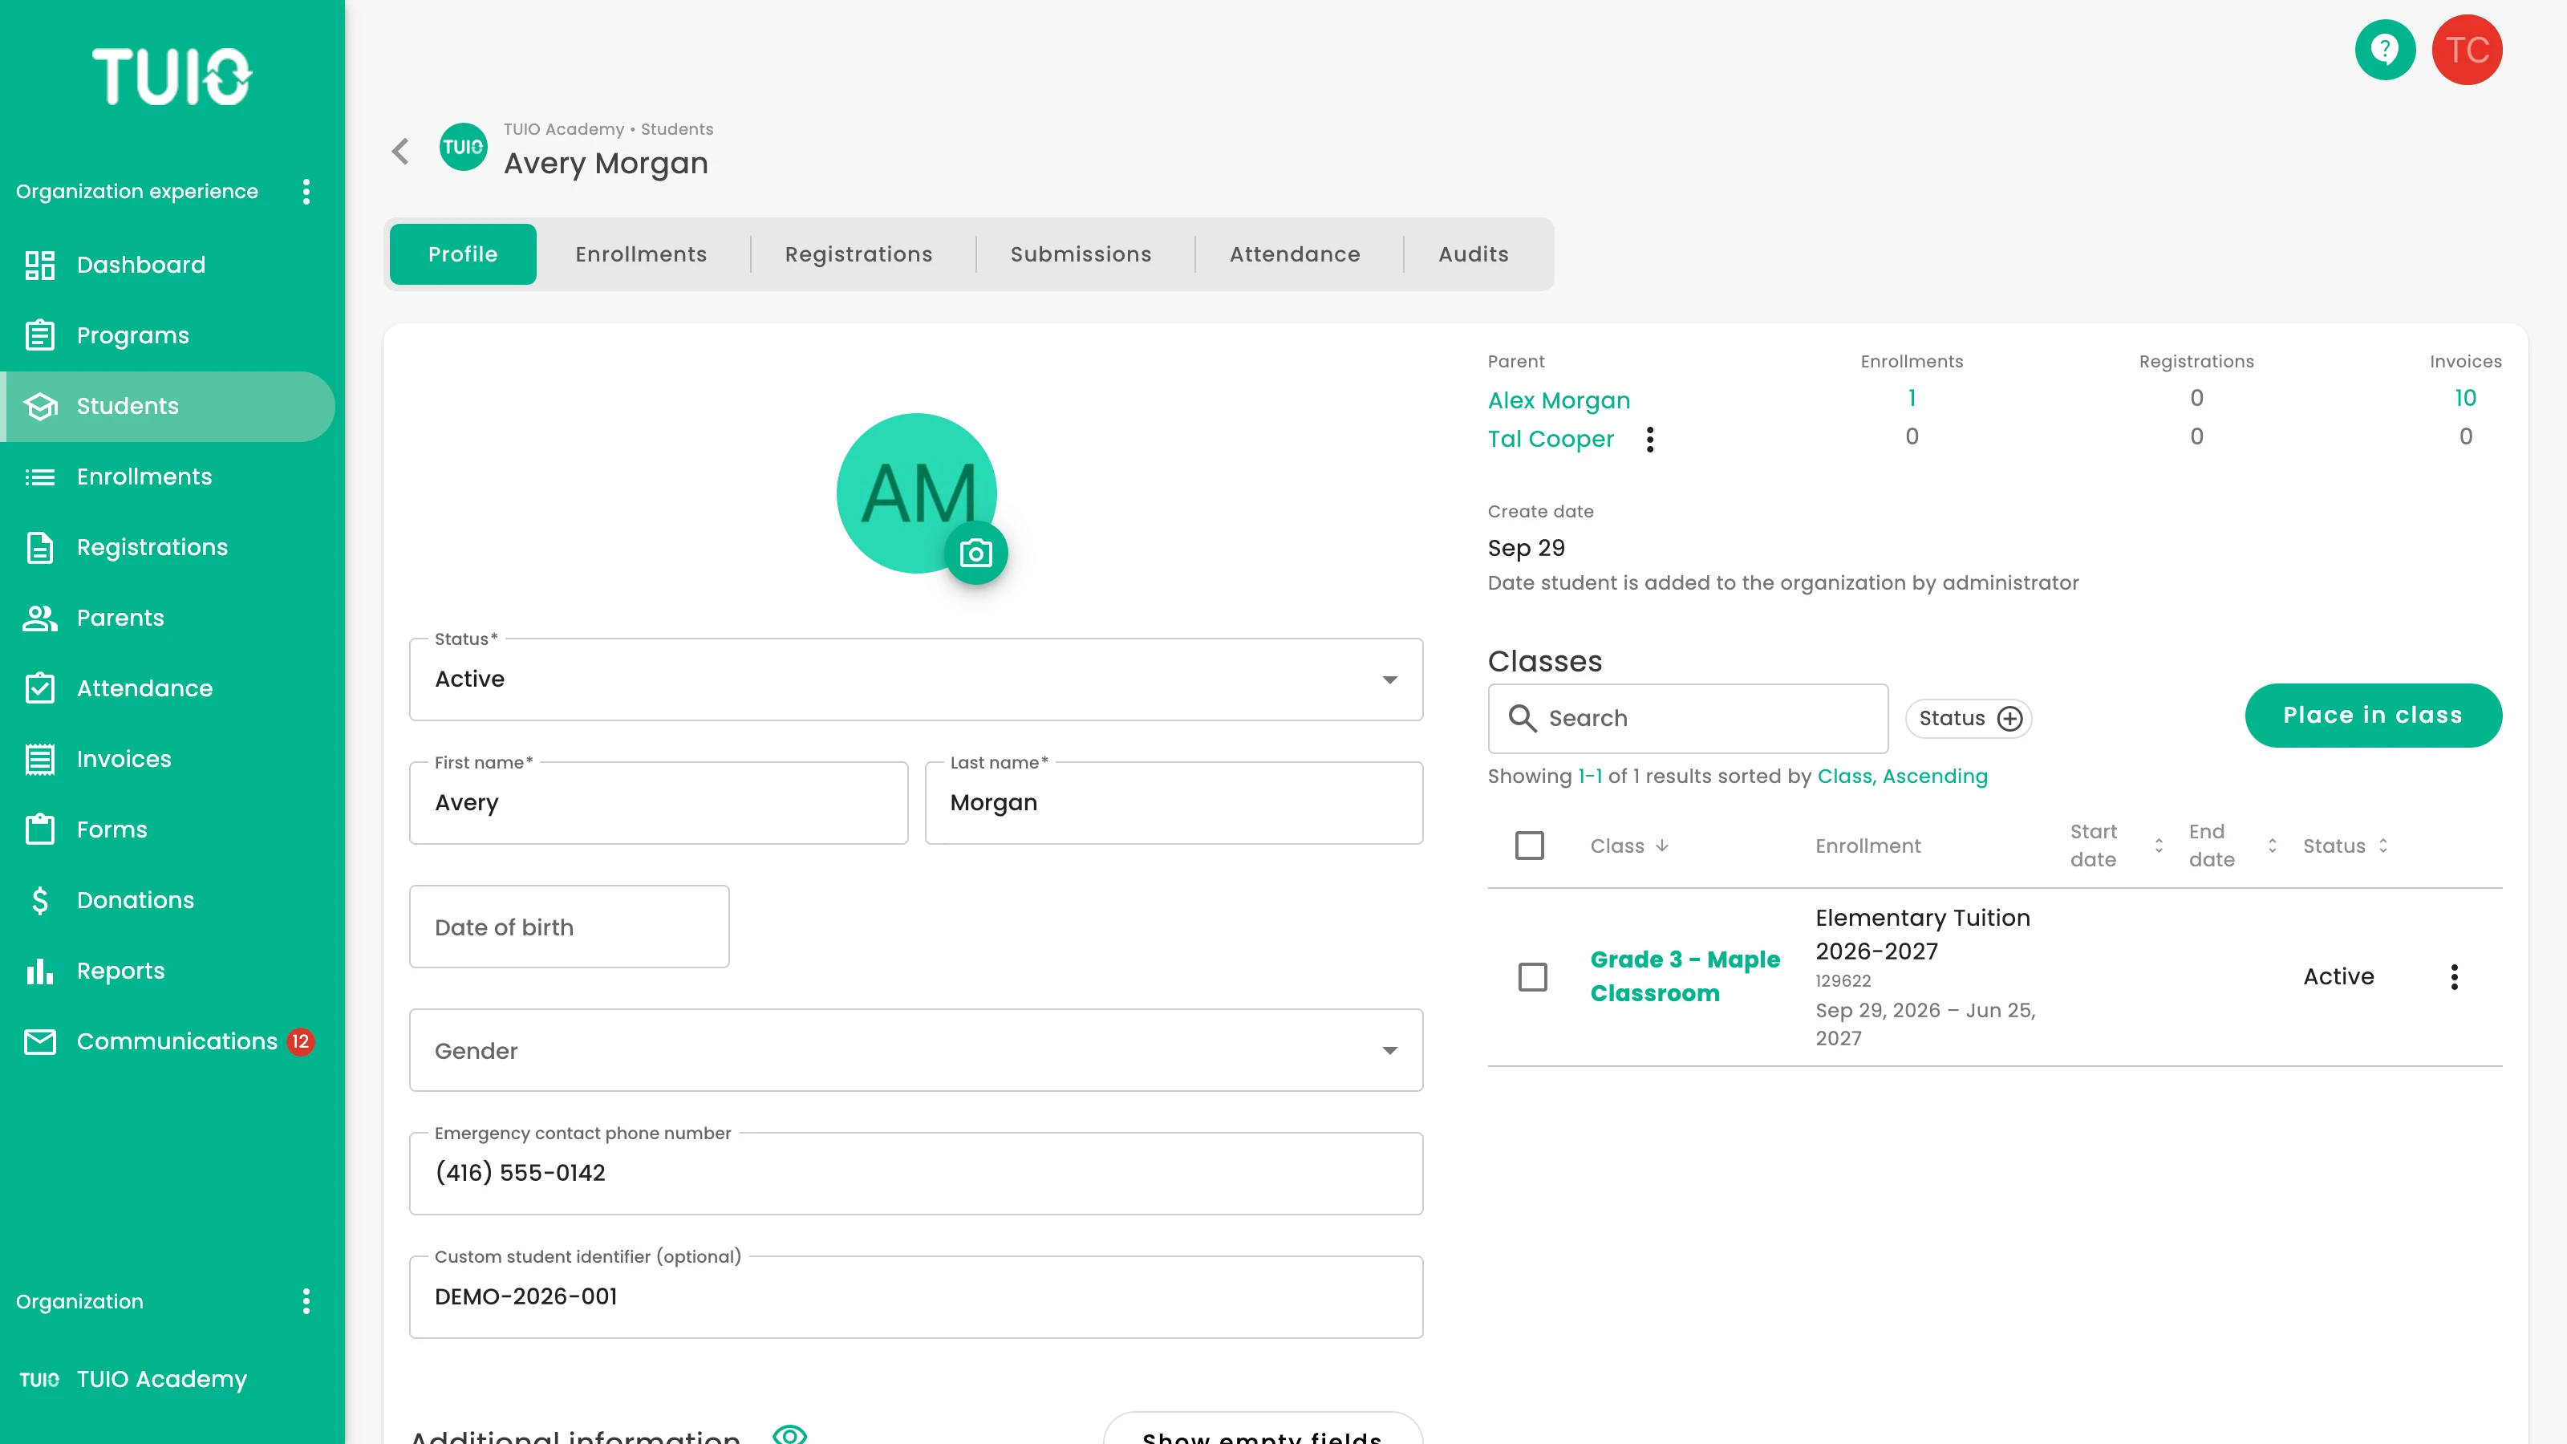Open the Gender dropdown

(x=916, y=1050)
